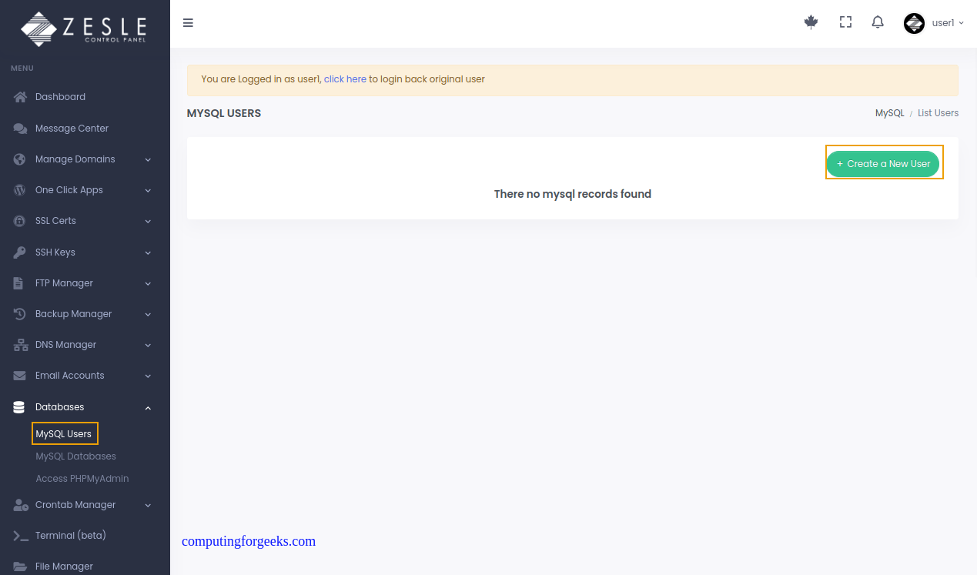Expand SSH Keys chevron
Screen dimensions: 977x575
pyautogui.click(x=148, y=253)
